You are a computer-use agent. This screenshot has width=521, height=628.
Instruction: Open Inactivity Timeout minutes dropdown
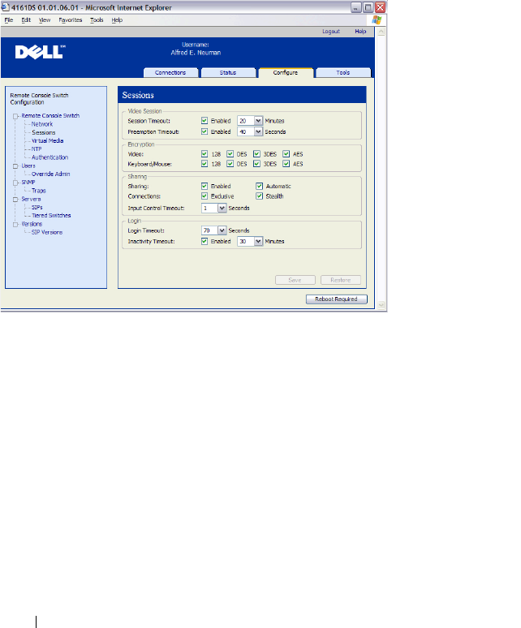click(x=258, y=241)
